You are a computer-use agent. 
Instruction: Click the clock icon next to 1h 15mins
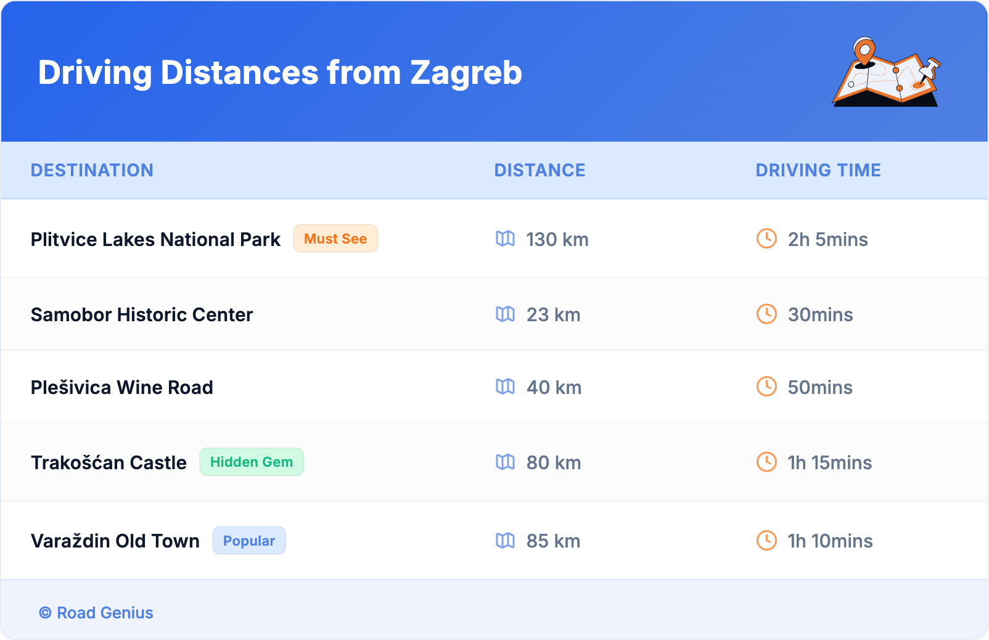[x=766, y=462]
